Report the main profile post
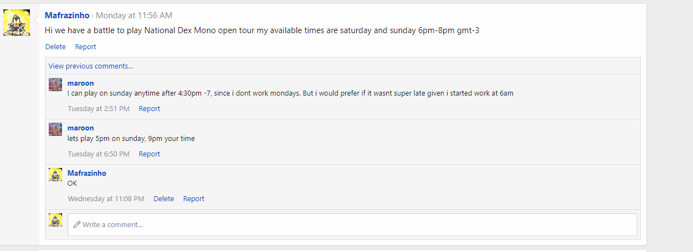This screenshot has height=252, width=693. [x=85, y=47]
